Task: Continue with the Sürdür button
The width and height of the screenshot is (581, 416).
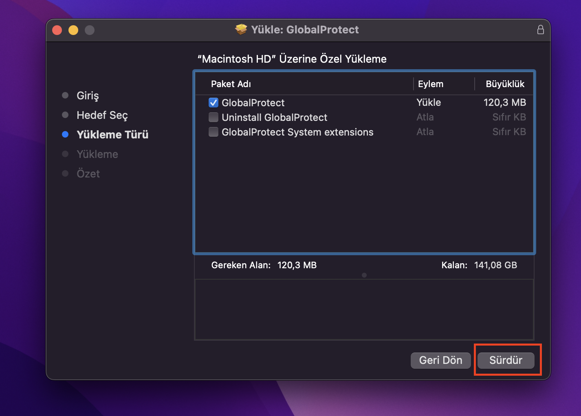Action: (506, 360)
